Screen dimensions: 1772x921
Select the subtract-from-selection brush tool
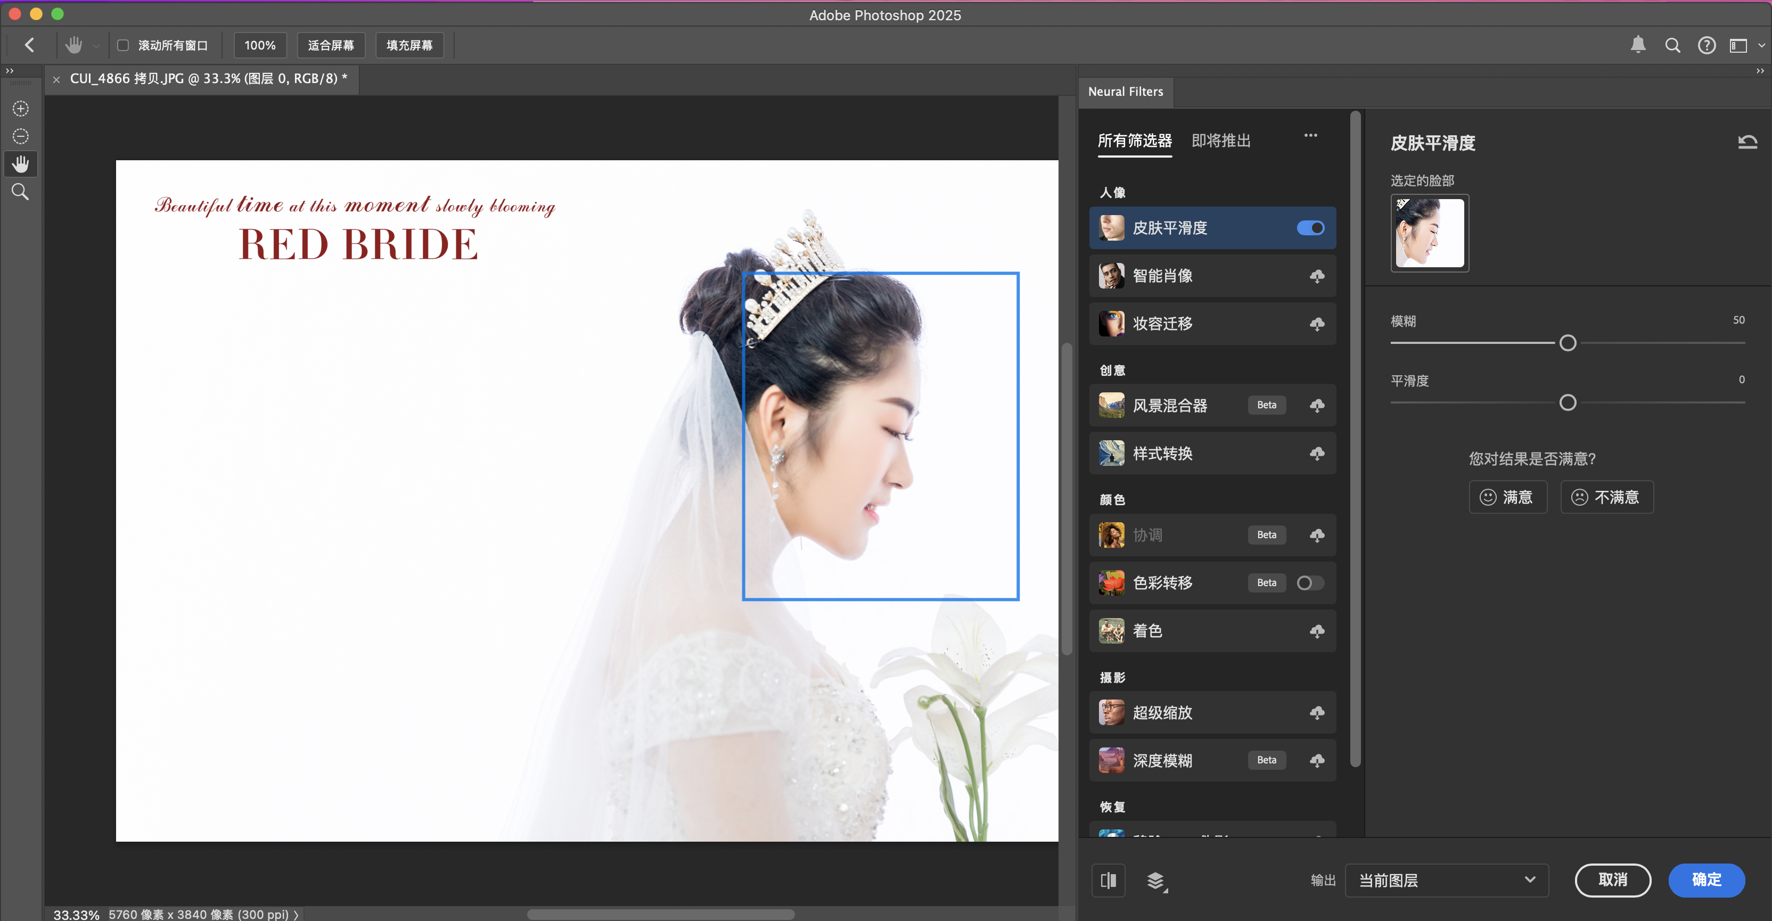[21, 136]
